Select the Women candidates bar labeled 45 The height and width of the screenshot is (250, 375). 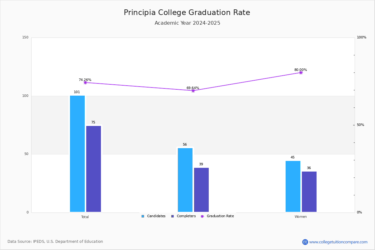(x=293, y=186)
